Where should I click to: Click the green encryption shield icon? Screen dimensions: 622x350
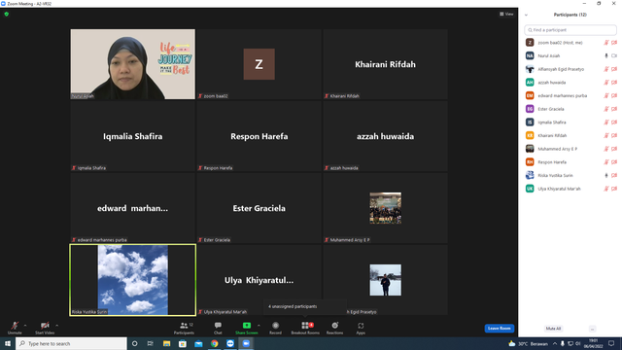pos(7,14)
